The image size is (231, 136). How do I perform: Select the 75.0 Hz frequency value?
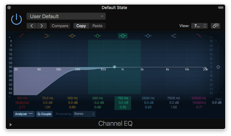coord(48,98)
